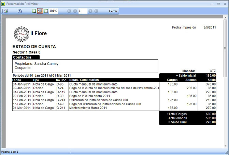This screenshot has height=155, width=229.
Task: Click the page number input box
Action: point(82,11)
